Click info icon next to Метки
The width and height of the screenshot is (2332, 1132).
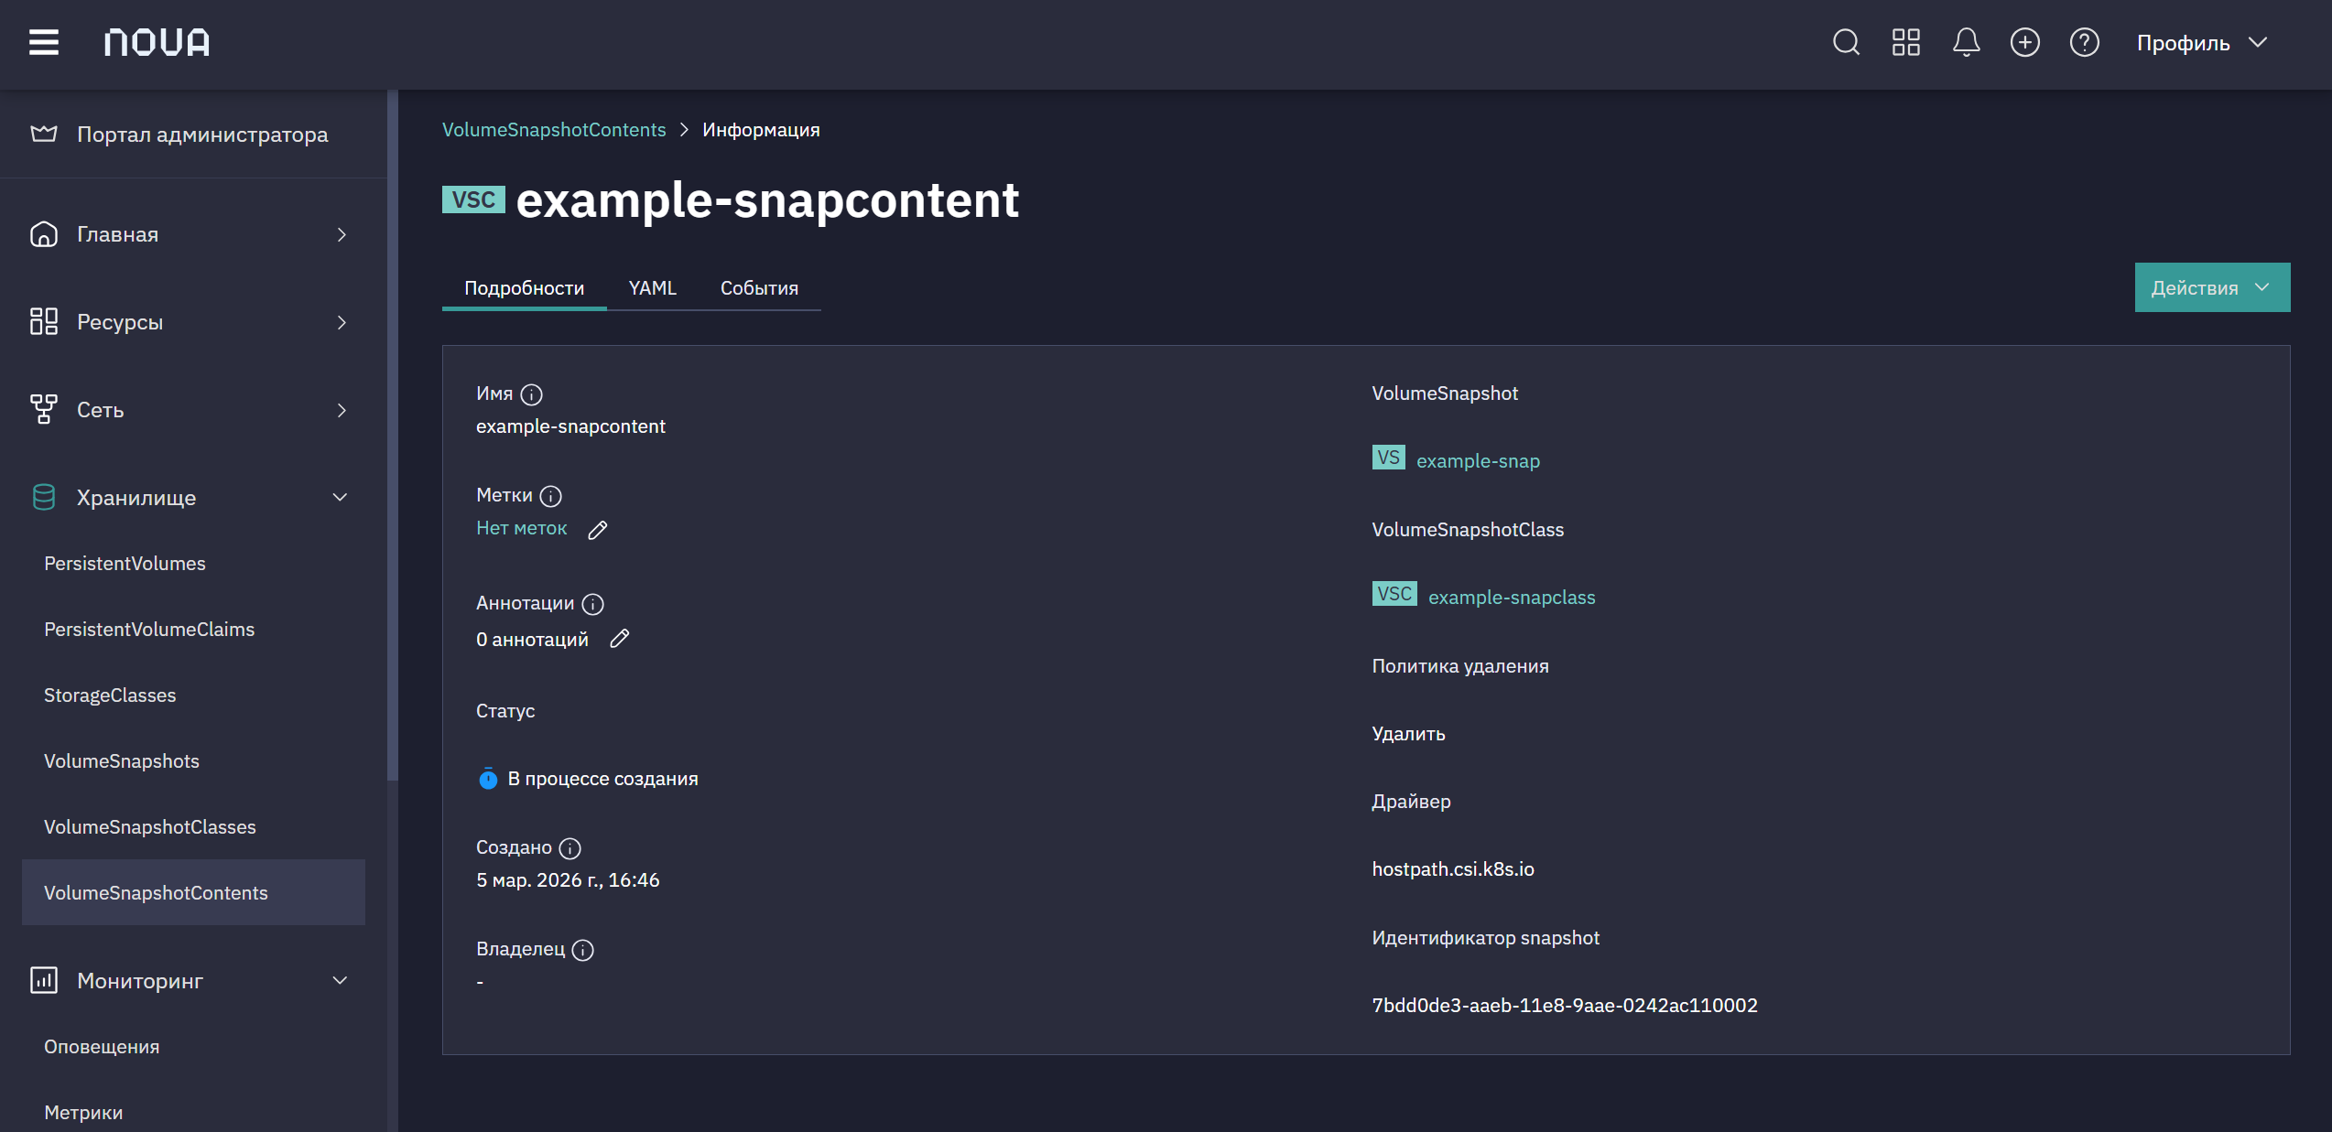[551, 496]
